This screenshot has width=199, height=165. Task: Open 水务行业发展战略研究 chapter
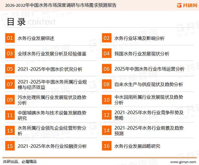point(137,146)
